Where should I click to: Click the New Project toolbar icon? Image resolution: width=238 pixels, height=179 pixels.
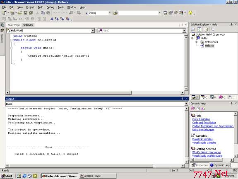point(4,13)
